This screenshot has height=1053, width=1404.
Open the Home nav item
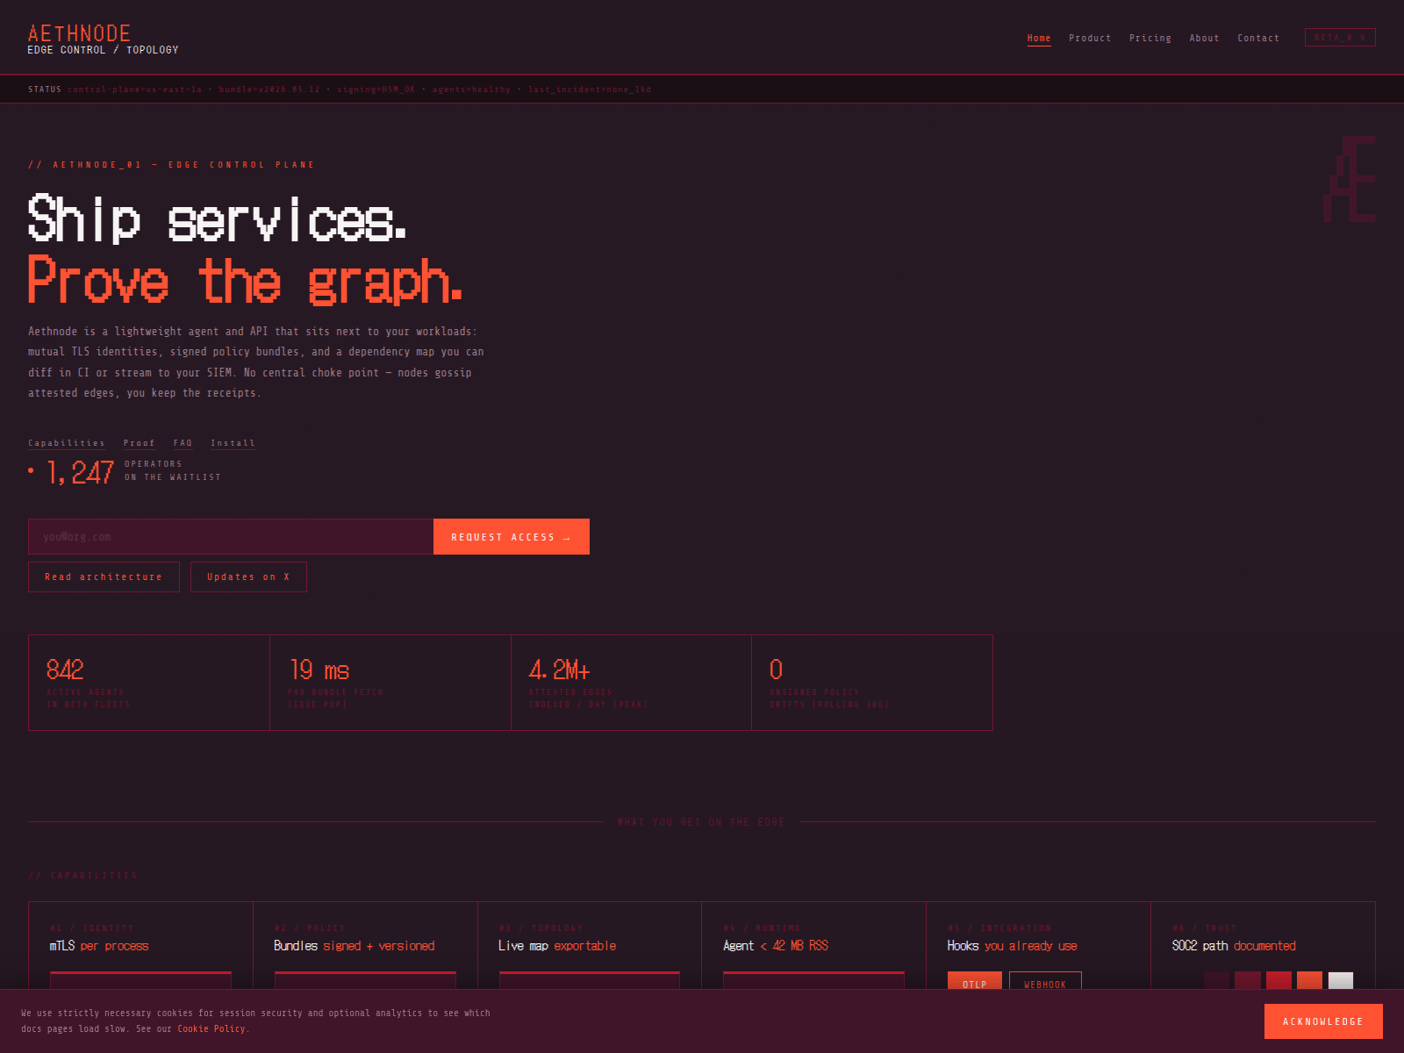click(1039, 38)
